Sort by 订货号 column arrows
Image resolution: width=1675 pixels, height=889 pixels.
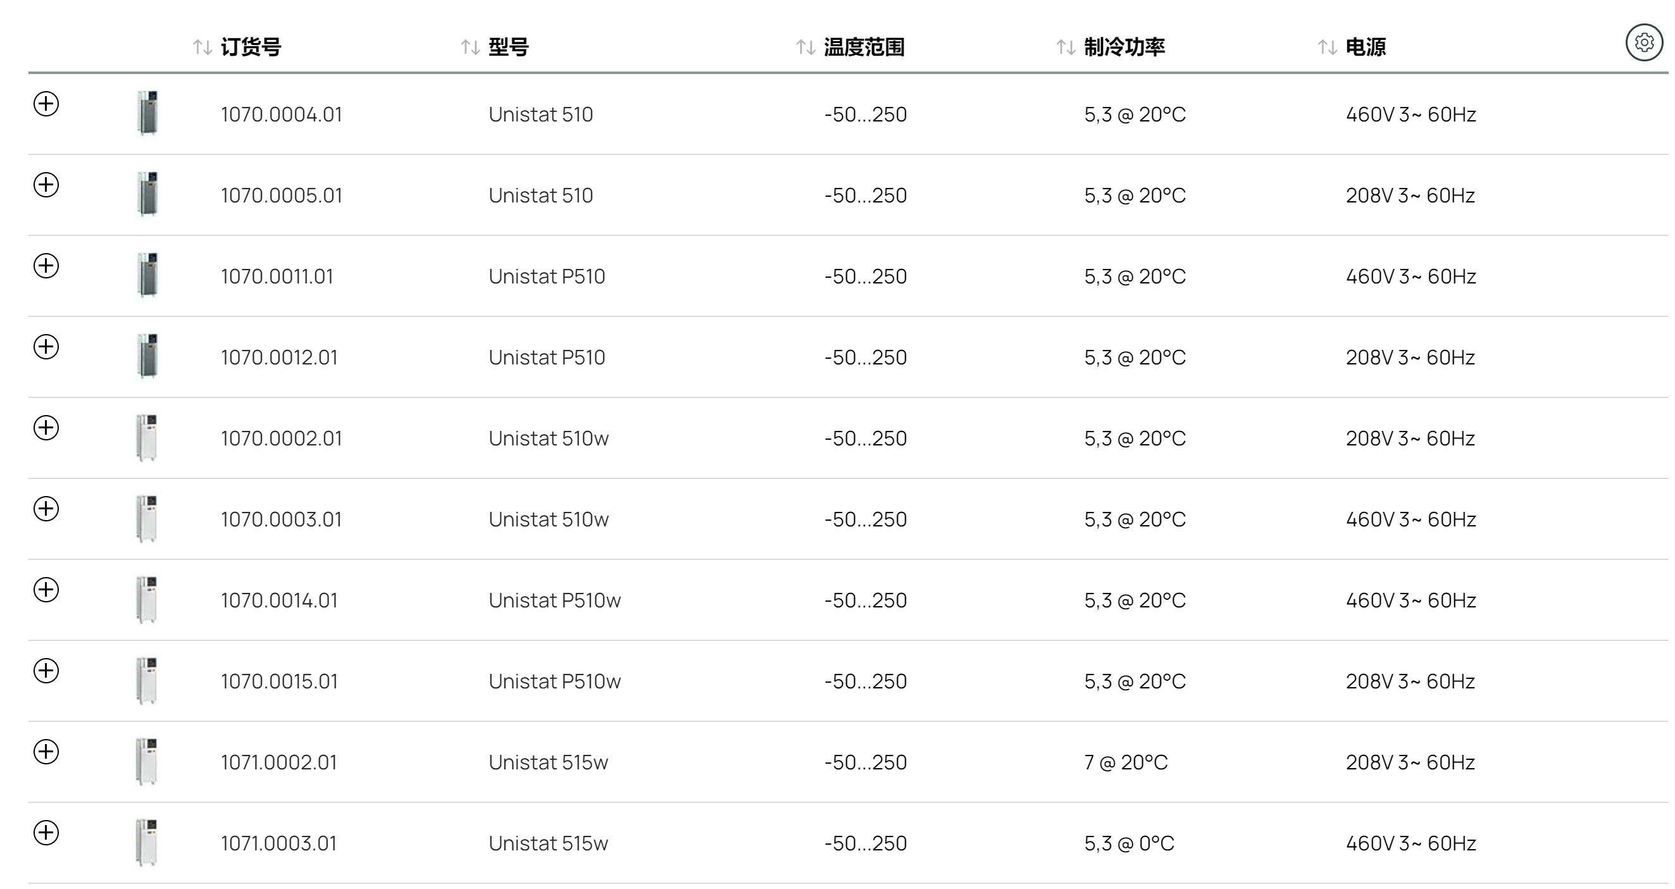click(x=202, y=47)
